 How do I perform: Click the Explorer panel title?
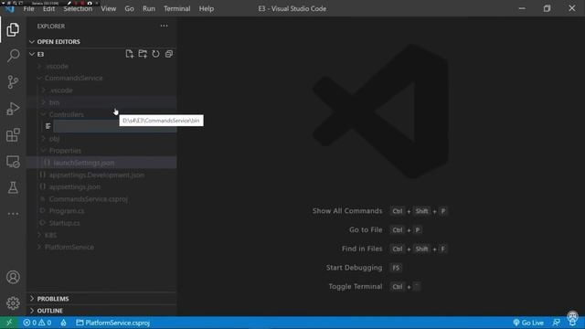pyautogui.click(x=51, y=27)
